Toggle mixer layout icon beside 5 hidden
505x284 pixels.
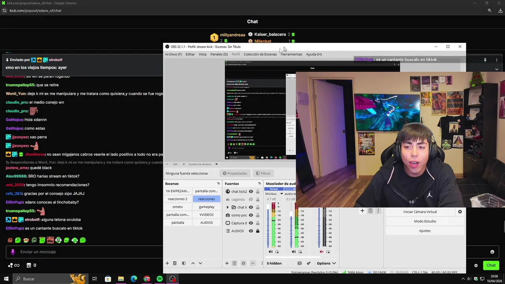[299, 263]
